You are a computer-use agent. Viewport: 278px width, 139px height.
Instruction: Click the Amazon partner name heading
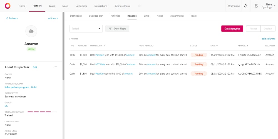[x=31, y=44]
